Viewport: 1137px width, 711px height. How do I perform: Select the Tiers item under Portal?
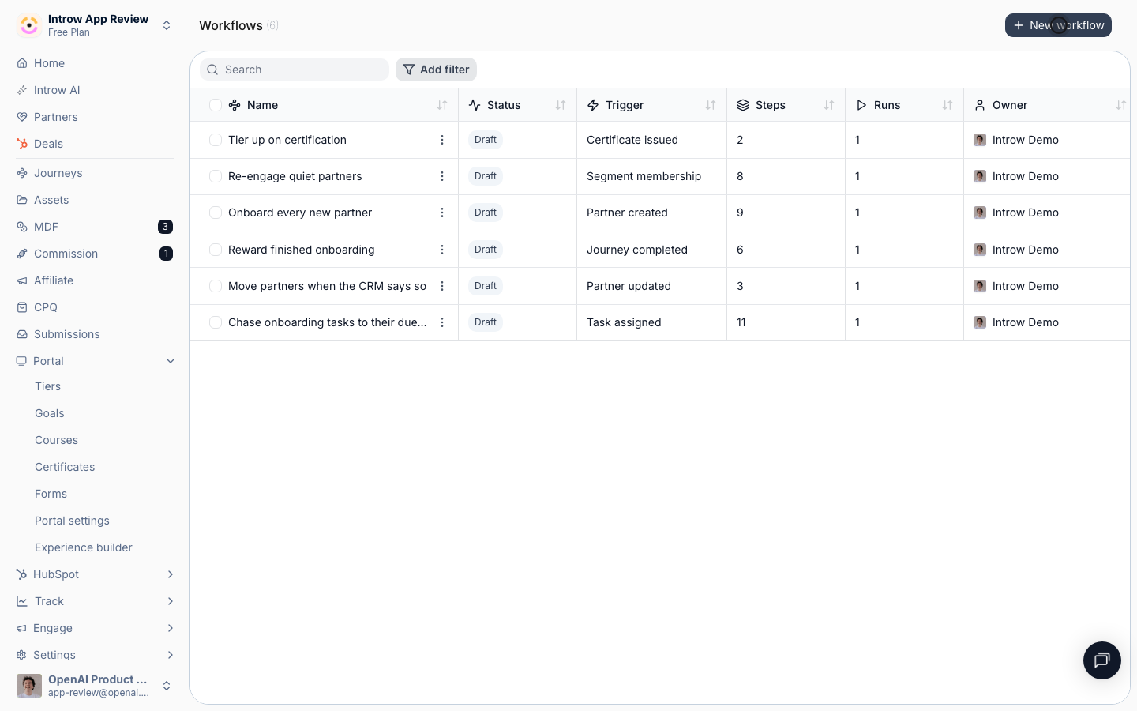click(48, 386)
